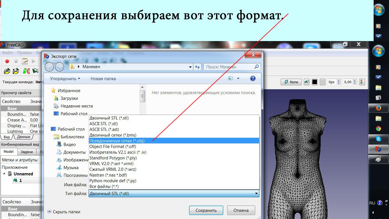
Task: Select Двоичный сетки (*.bms) format
Action: tap(174, 135)
